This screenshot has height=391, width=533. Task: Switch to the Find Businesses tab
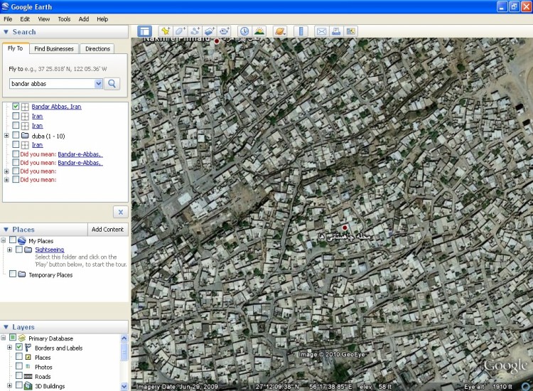[54, 48]
